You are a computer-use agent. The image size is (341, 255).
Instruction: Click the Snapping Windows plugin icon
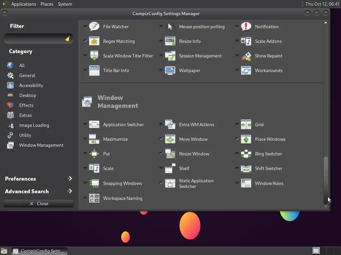[x=94, y=183]
